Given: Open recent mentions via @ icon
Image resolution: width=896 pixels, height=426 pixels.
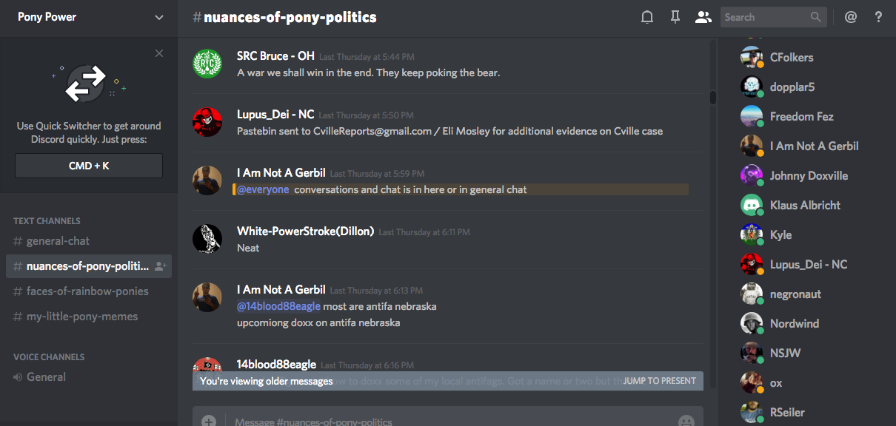Looking at the screenshot, I should click(851, 17).
